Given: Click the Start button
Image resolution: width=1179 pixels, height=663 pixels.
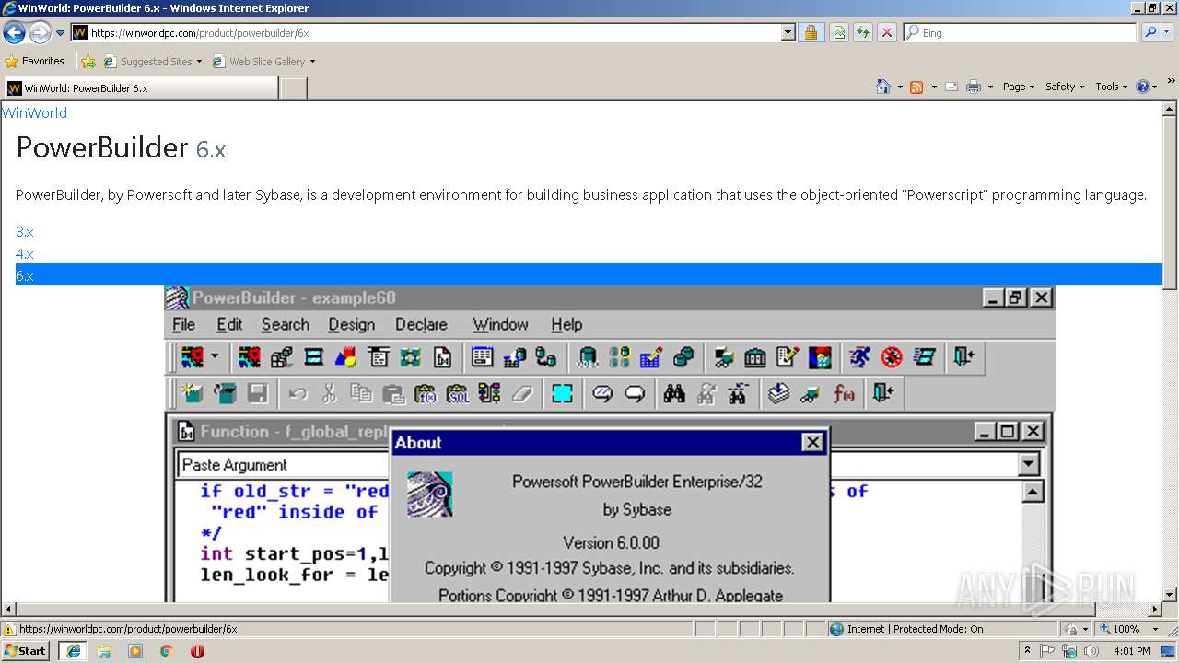Looking at the screenshot, I should [26, 650].
